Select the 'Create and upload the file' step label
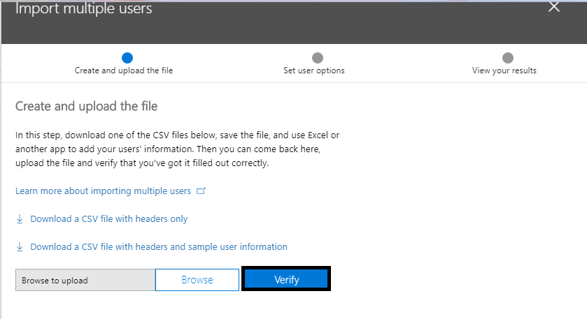 pos(124,71)
